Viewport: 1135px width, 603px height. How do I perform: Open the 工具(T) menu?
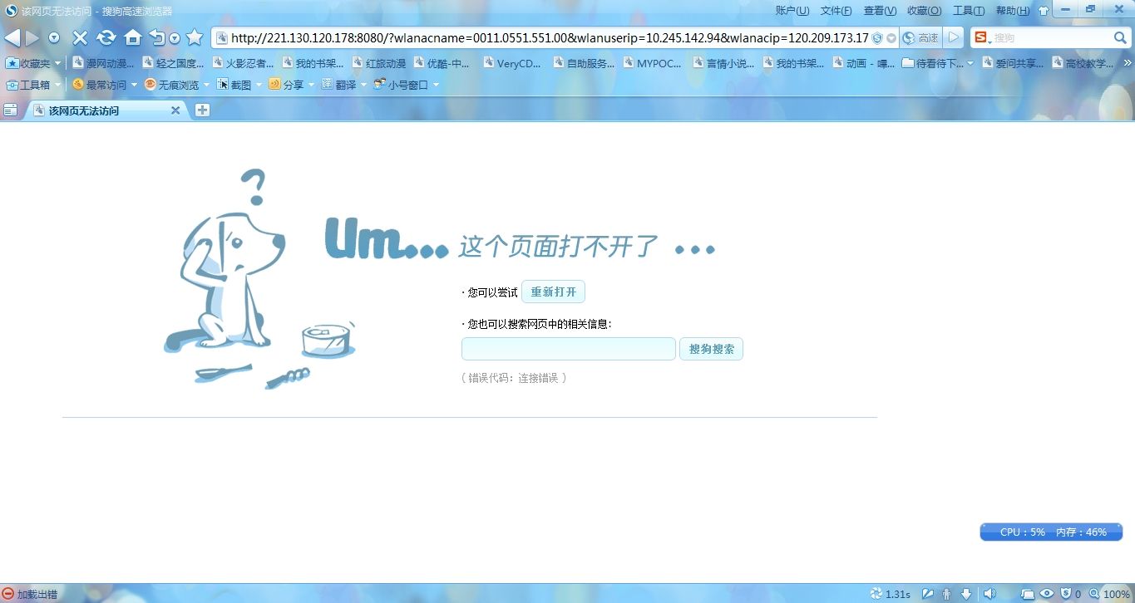pyautogui.click(x=968, y=11)
